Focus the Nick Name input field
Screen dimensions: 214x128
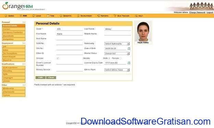tap(70, 39)
